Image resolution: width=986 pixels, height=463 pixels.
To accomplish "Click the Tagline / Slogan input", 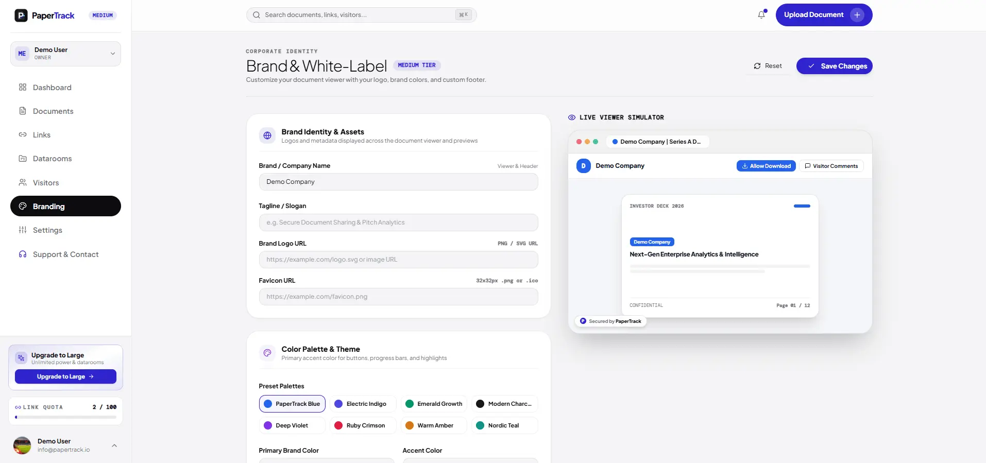I will [x=399, y=222].
